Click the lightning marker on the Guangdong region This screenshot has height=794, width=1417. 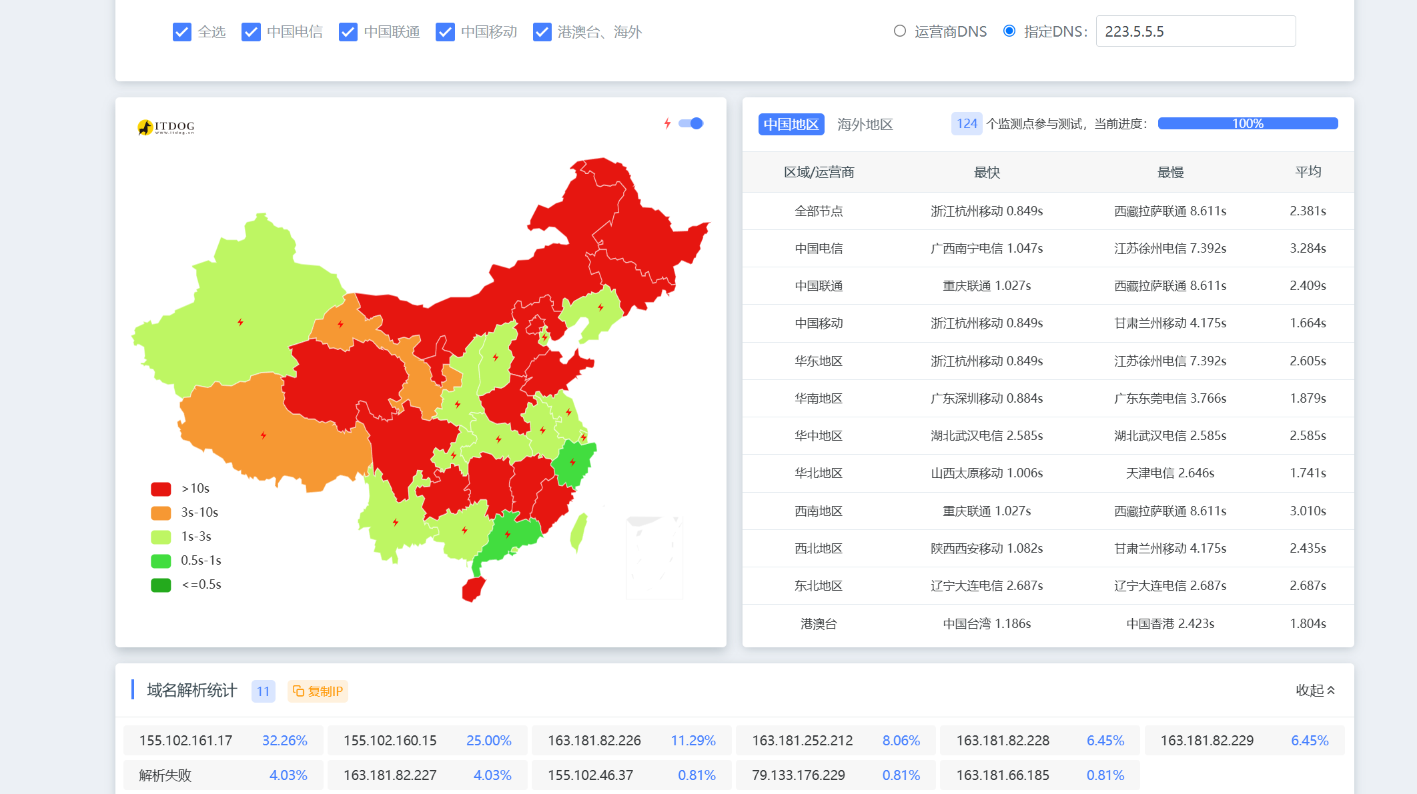click(x=508, y=534)
